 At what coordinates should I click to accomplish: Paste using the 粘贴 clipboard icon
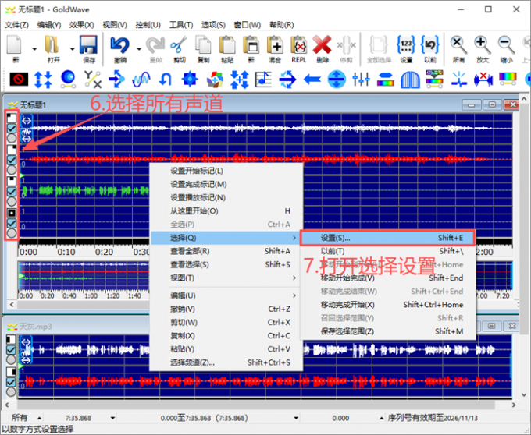coord(227,45)
